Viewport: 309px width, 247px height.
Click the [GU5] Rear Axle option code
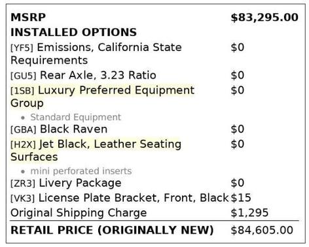point(24,76)
